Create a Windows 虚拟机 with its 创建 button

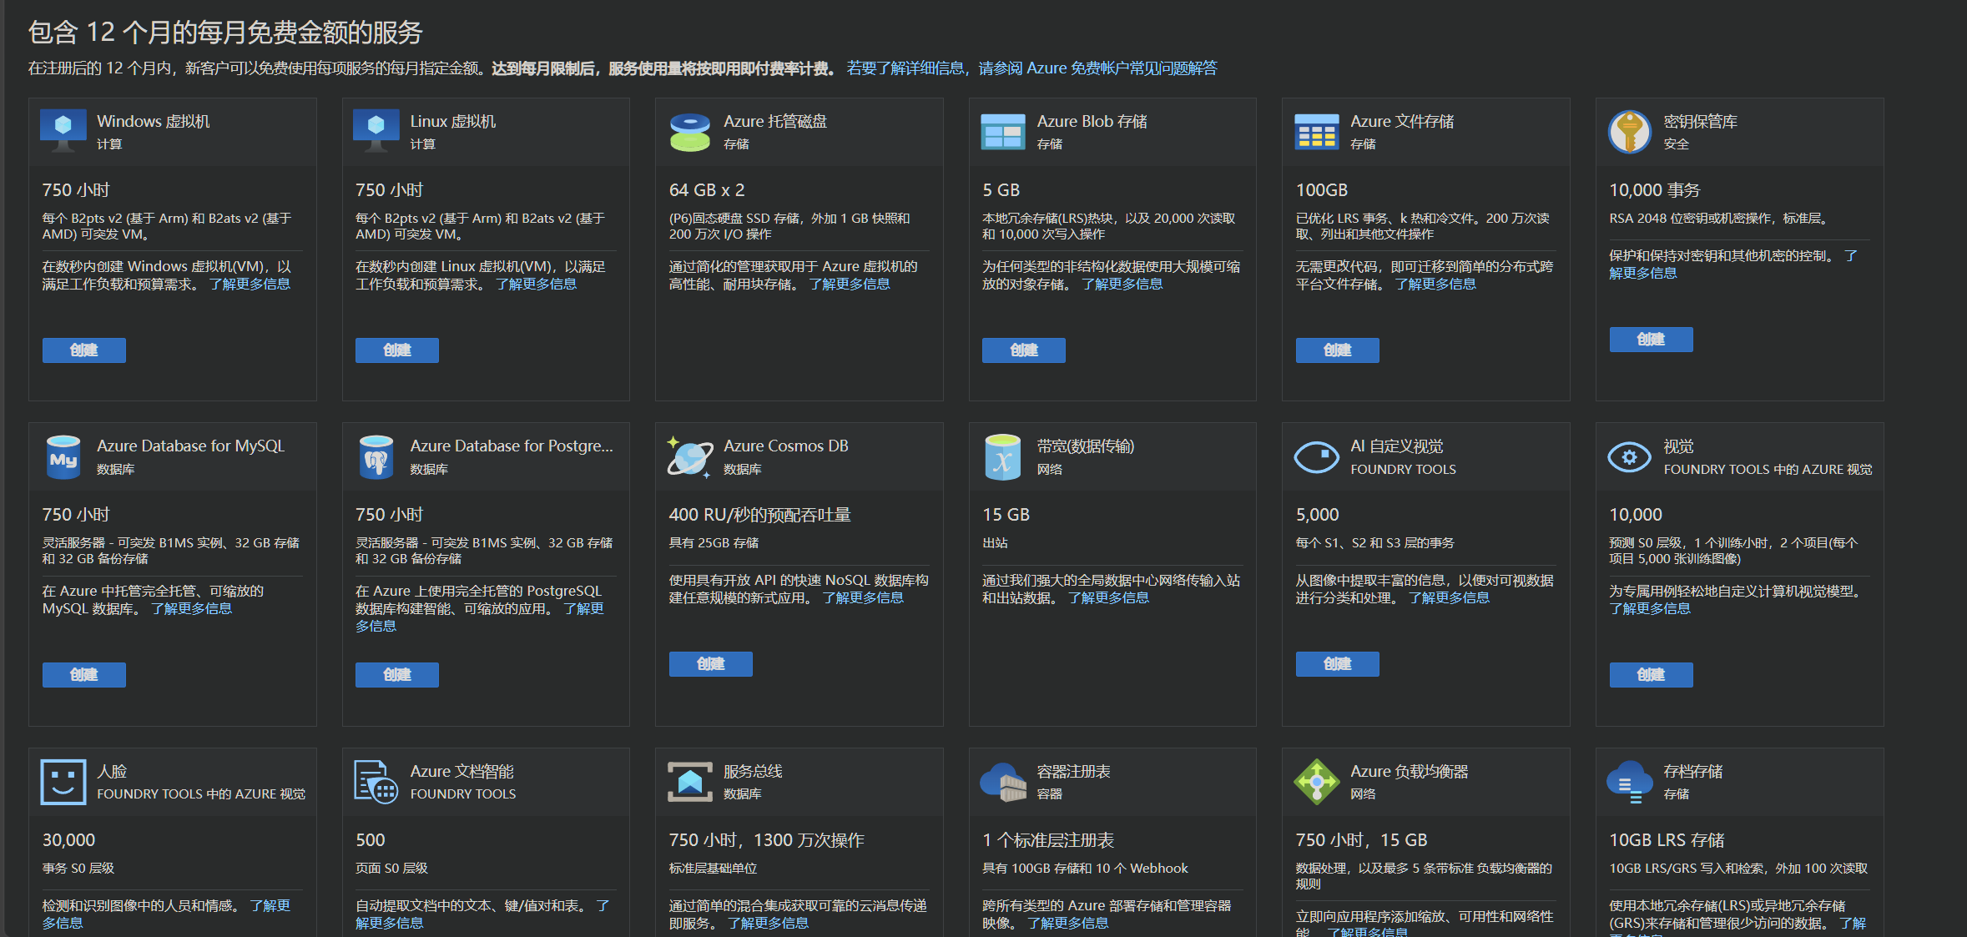point(84,350)
